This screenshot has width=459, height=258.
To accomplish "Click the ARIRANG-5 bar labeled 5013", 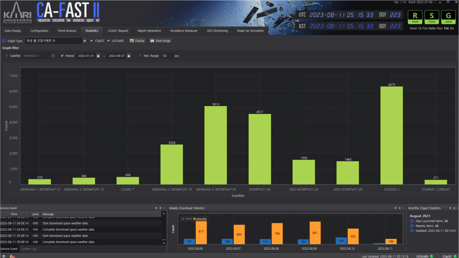I will click(216, 145).
